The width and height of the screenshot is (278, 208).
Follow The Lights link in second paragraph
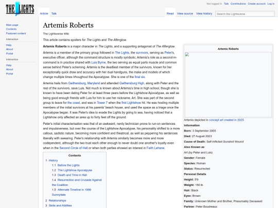[122, 53]
